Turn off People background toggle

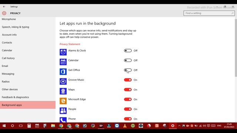pyautogui.click(x=128, y=109)
